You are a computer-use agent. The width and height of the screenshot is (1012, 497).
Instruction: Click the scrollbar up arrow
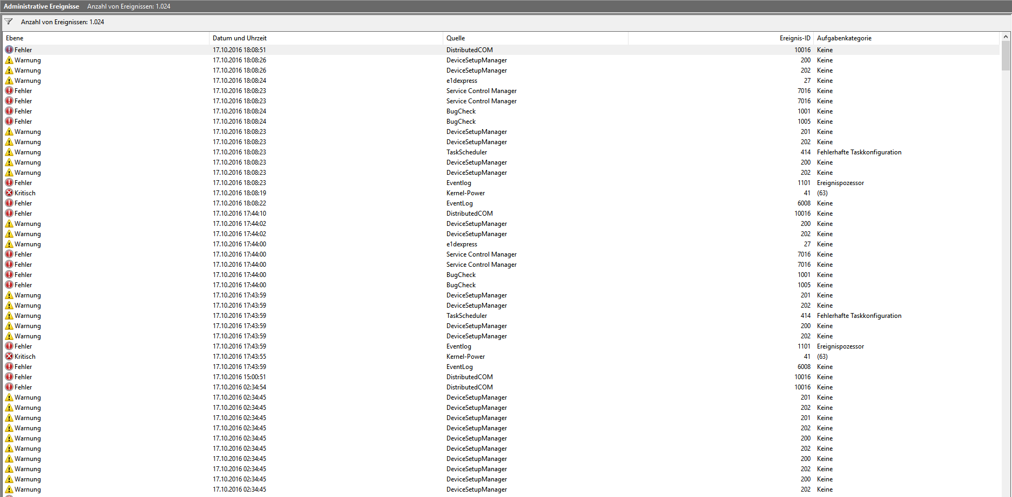click(x=1006, y=37)
